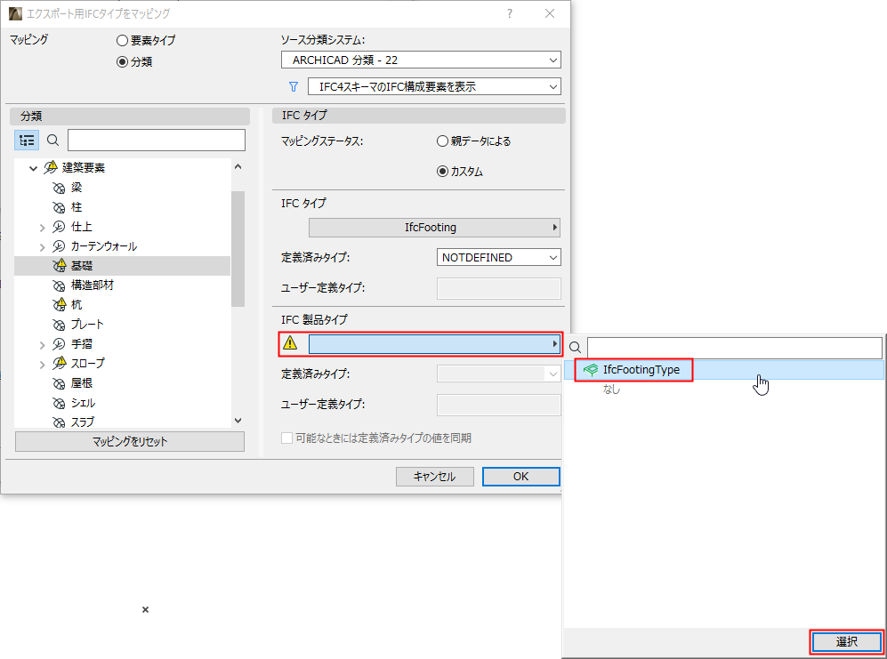Expand the 仕上 tree node
Image resolution: width=887 pixels, height=659 pixels.
(x=43, y=228)
